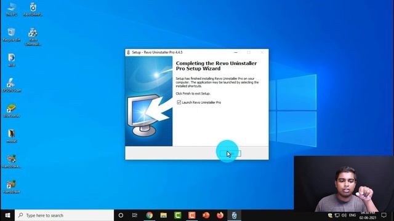Click the Finish button in the setup wizard
394x221 pixels.
click(x=230, y=153)
